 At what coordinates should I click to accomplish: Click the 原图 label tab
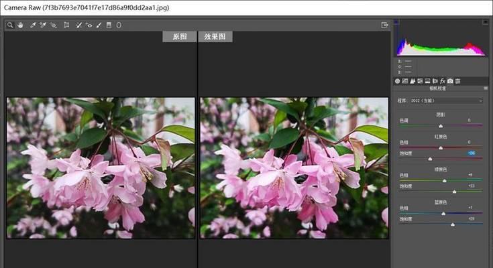click(180, 36)
